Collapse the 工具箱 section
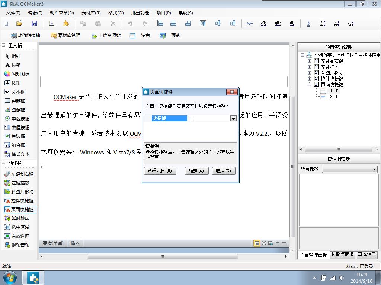Viewport: 381px width, 285px height. point(3,45)
